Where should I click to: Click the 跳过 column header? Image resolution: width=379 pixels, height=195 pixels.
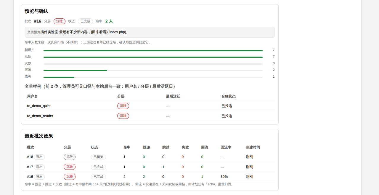tap(166, 147)
